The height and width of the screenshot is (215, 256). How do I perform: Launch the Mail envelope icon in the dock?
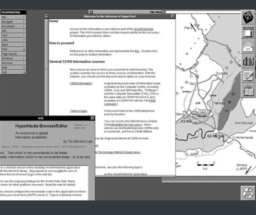coord(248,46)
